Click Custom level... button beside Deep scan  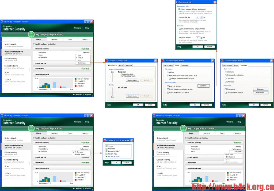tap(132, 80)
